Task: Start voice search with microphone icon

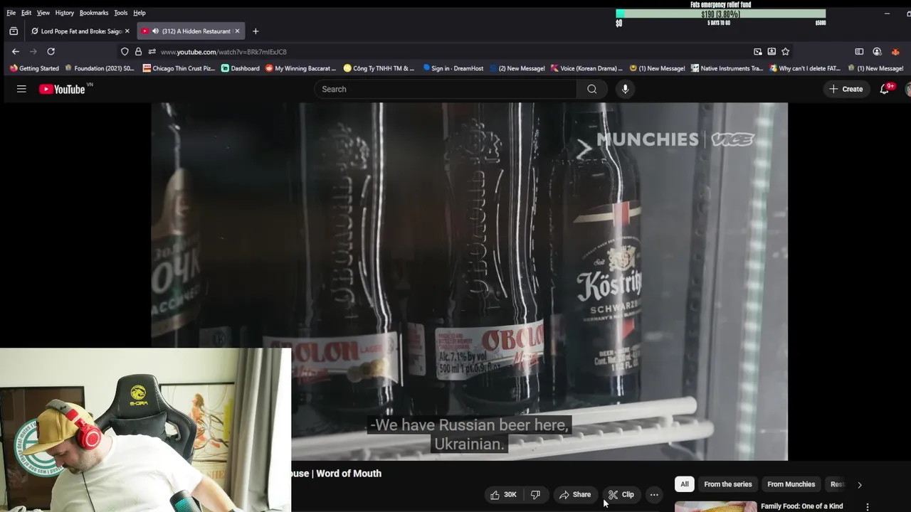Action: tap(625, 89)
